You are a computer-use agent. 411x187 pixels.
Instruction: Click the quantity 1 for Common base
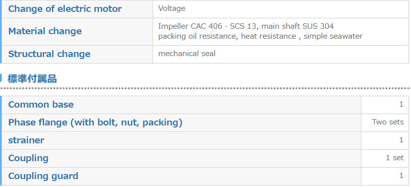401,104
